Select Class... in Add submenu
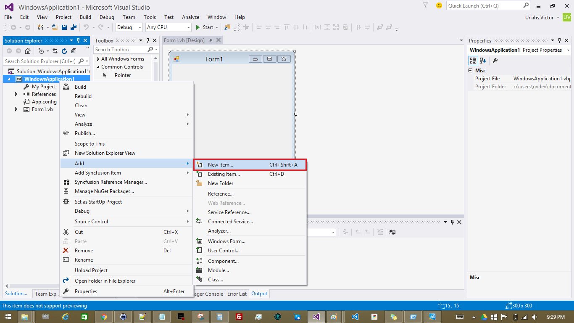This screenshot has height=323, width=574. tap(250, 280)
